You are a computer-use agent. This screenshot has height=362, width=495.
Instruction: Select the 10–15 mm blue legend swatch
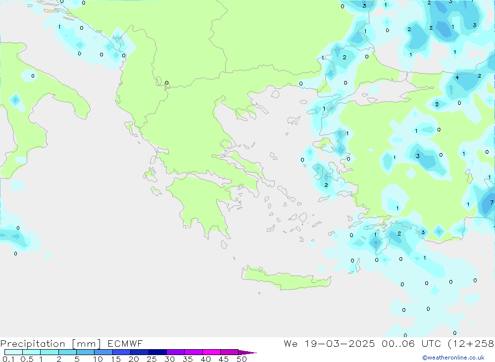point(103,352)
